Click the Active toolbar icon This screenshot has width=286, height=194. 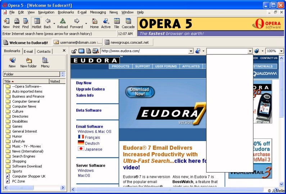106,23
